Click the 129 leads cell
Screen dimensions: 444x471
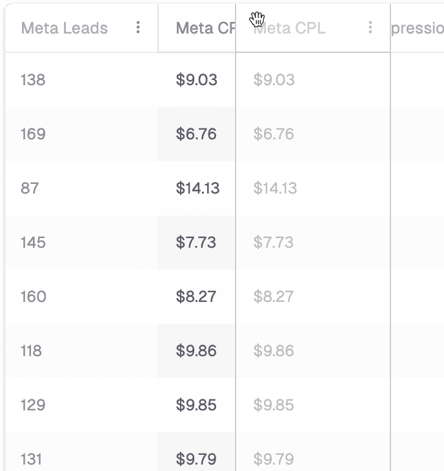point(33,405)
